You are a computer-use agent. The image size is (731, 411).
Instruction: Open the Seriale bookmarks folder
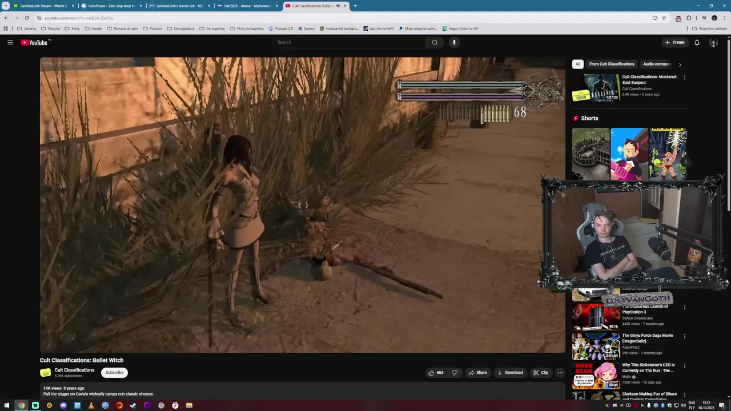coord(93,28)
